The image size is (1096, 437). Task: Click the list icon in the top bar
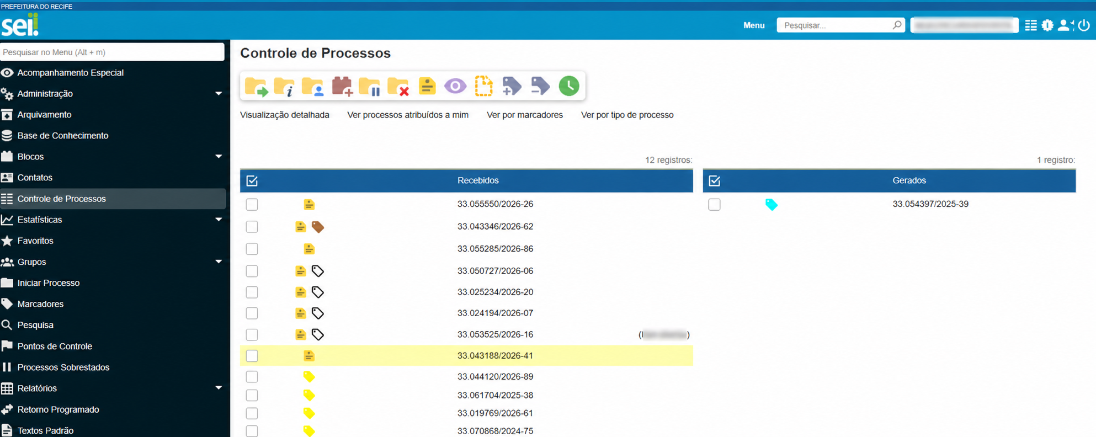(1031, 25)
